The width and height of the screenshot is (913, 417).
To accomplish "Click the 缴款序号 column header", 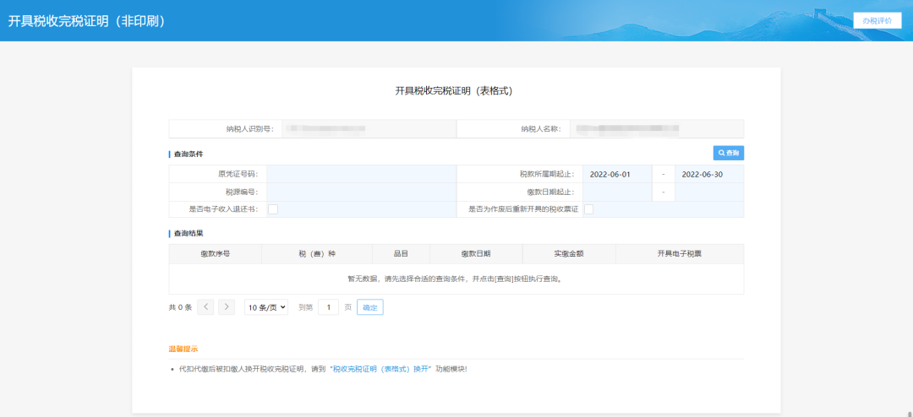I will point(216,254).
